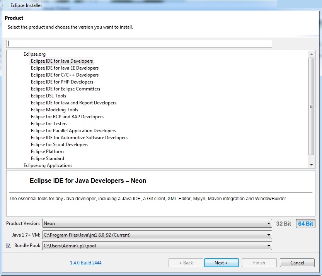
Task: Select Eclipse IDE for Java Developers
Action: tap(62, 61)
